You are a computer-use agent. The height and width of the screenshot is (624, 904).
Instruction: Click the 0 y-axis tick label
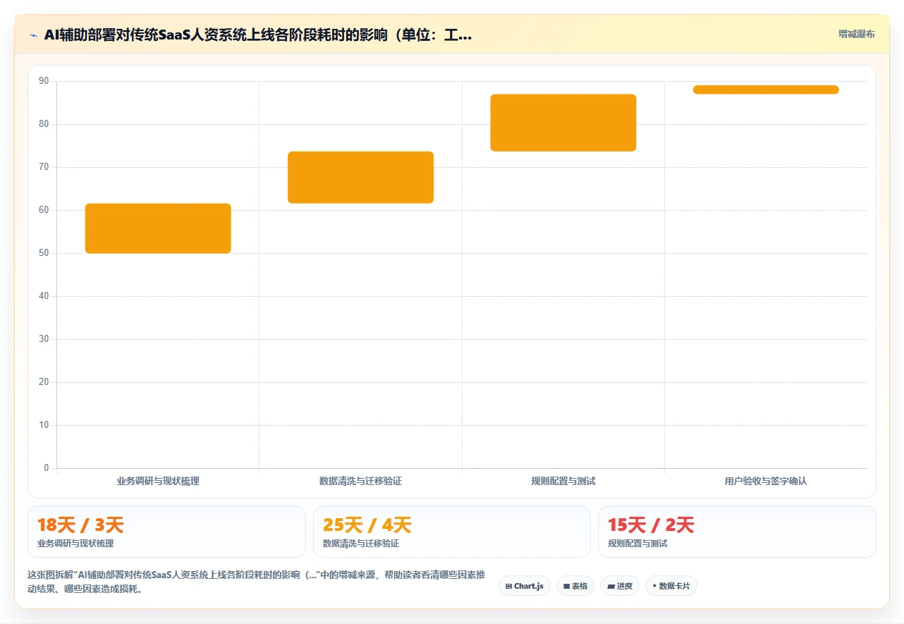47,468
